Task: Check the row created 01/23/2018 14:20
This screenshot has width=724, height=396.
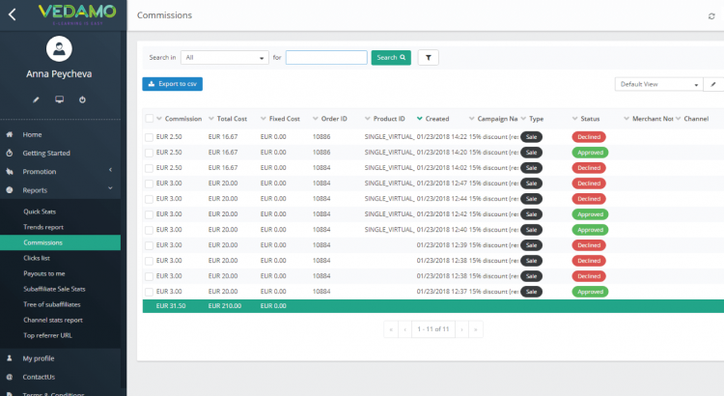Action: [x=149, y=153]
